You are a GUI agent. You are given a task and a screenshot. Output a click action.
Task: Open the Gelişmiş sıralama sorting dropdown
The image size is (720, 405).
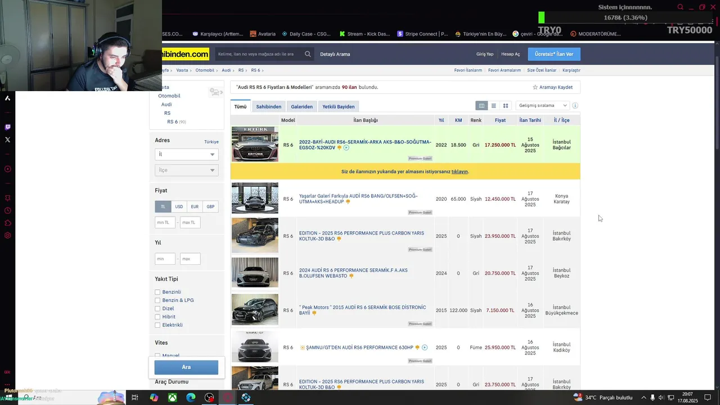[x=542, y=106]
